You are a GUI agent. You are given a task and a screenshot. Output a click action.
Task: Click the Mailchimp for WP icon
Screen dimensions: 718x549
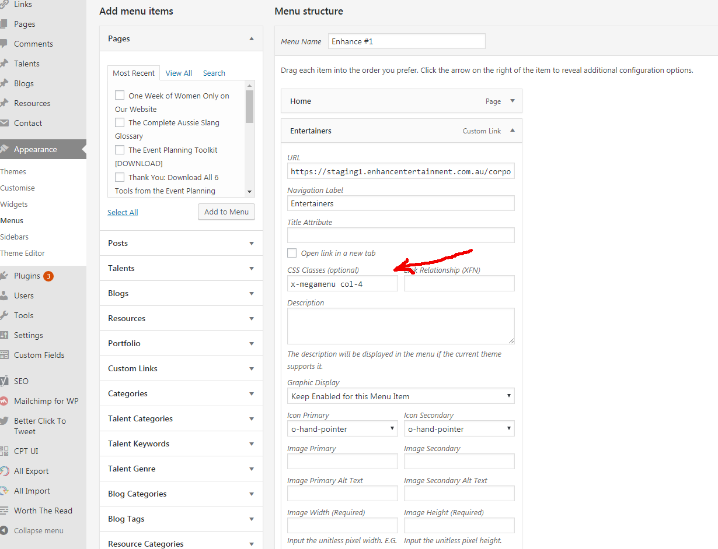pyautogui.click(x=4, y=401)
